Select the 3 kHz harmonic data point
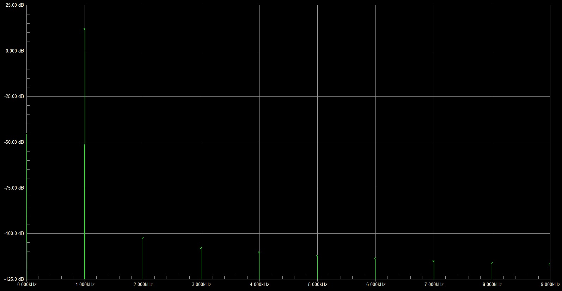562x291 pixels. coord(201,248)
